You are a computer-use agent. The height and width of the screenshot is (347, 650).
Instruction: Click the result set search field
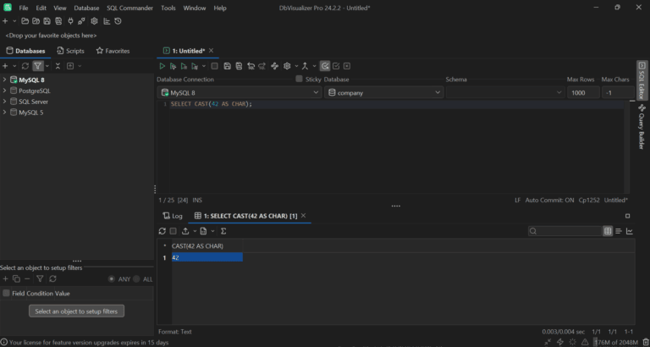click(565, 231)
